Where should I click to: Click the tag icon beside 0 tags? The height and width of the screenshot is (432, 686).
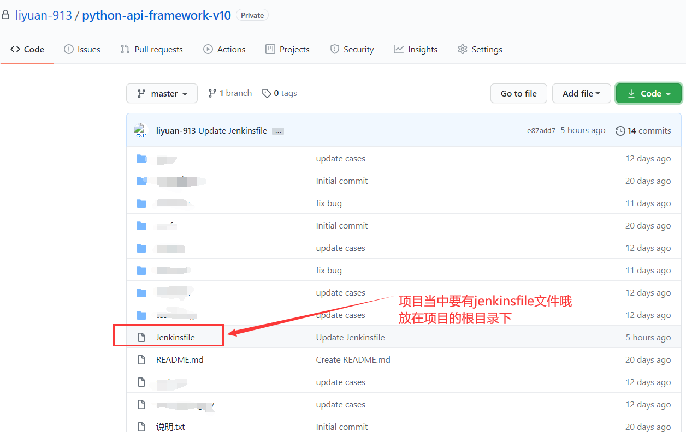[x=267, y=93]
